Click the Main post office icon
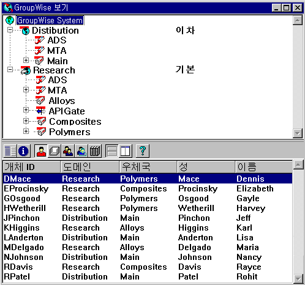Image resolution: width=305 pixels, height=285 pixels. (39, 61)
